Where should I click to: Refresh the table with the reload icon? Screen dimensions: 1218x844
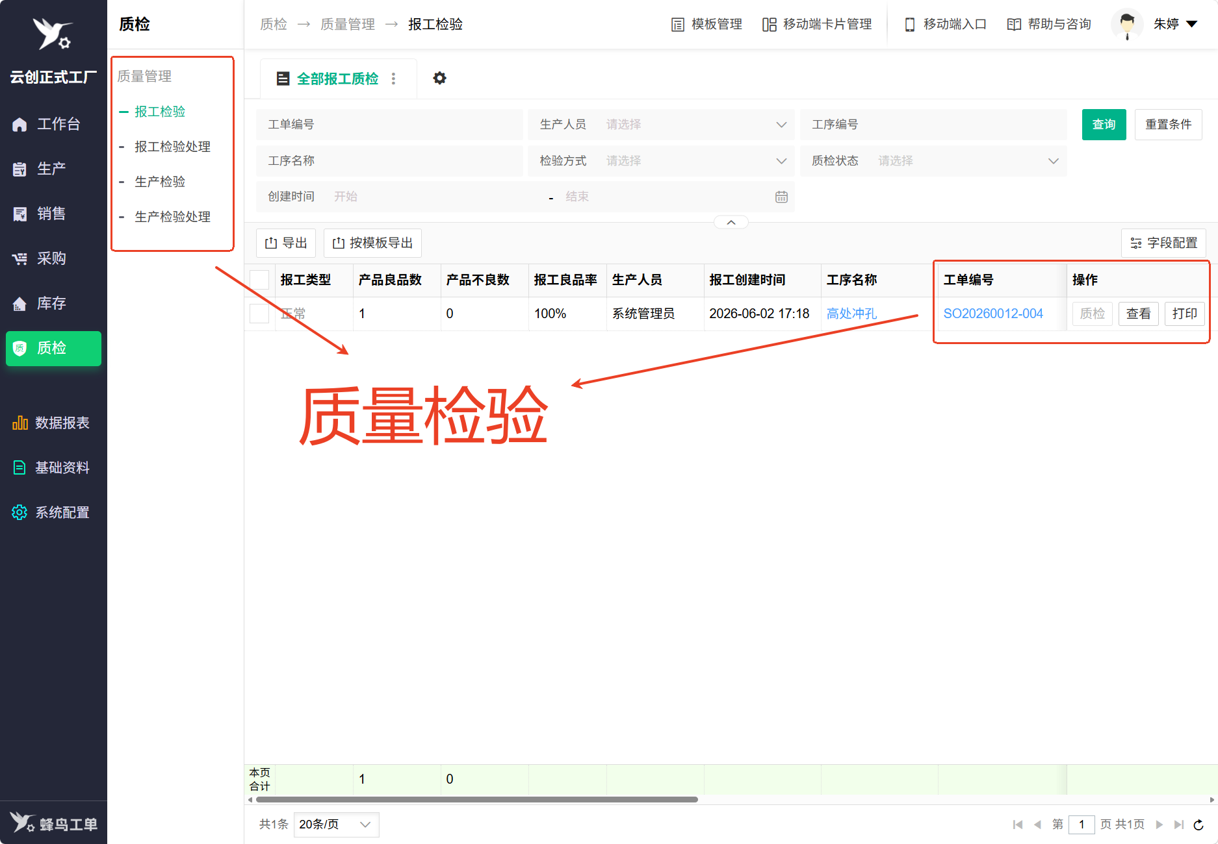pyautogui.click(x=1199, y=825)
